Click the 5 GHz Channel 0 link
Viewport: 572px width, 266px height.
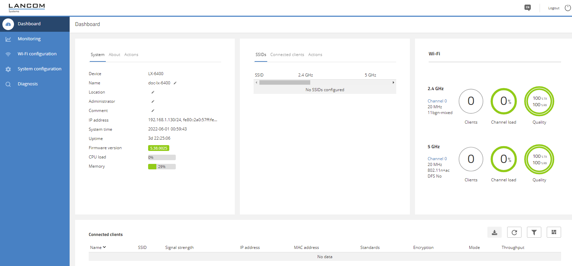[437, 159]
